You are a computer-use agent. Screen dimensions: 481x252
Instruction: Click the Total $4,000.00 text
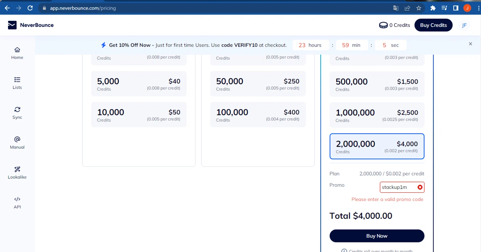361,216
